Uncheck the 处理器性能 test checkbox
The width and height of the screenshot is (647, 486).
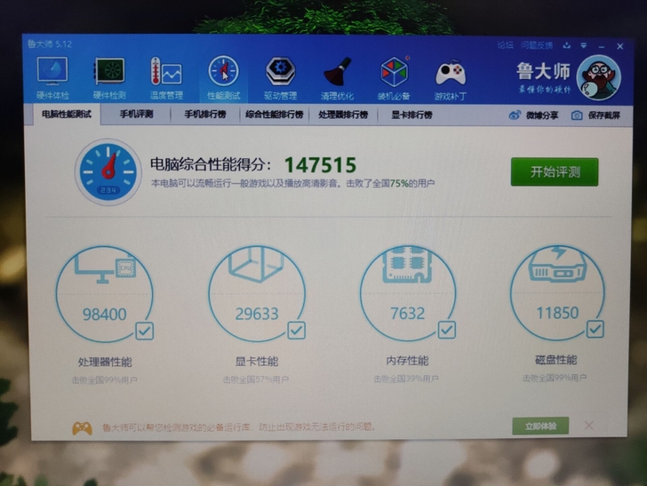pos(144,331)
